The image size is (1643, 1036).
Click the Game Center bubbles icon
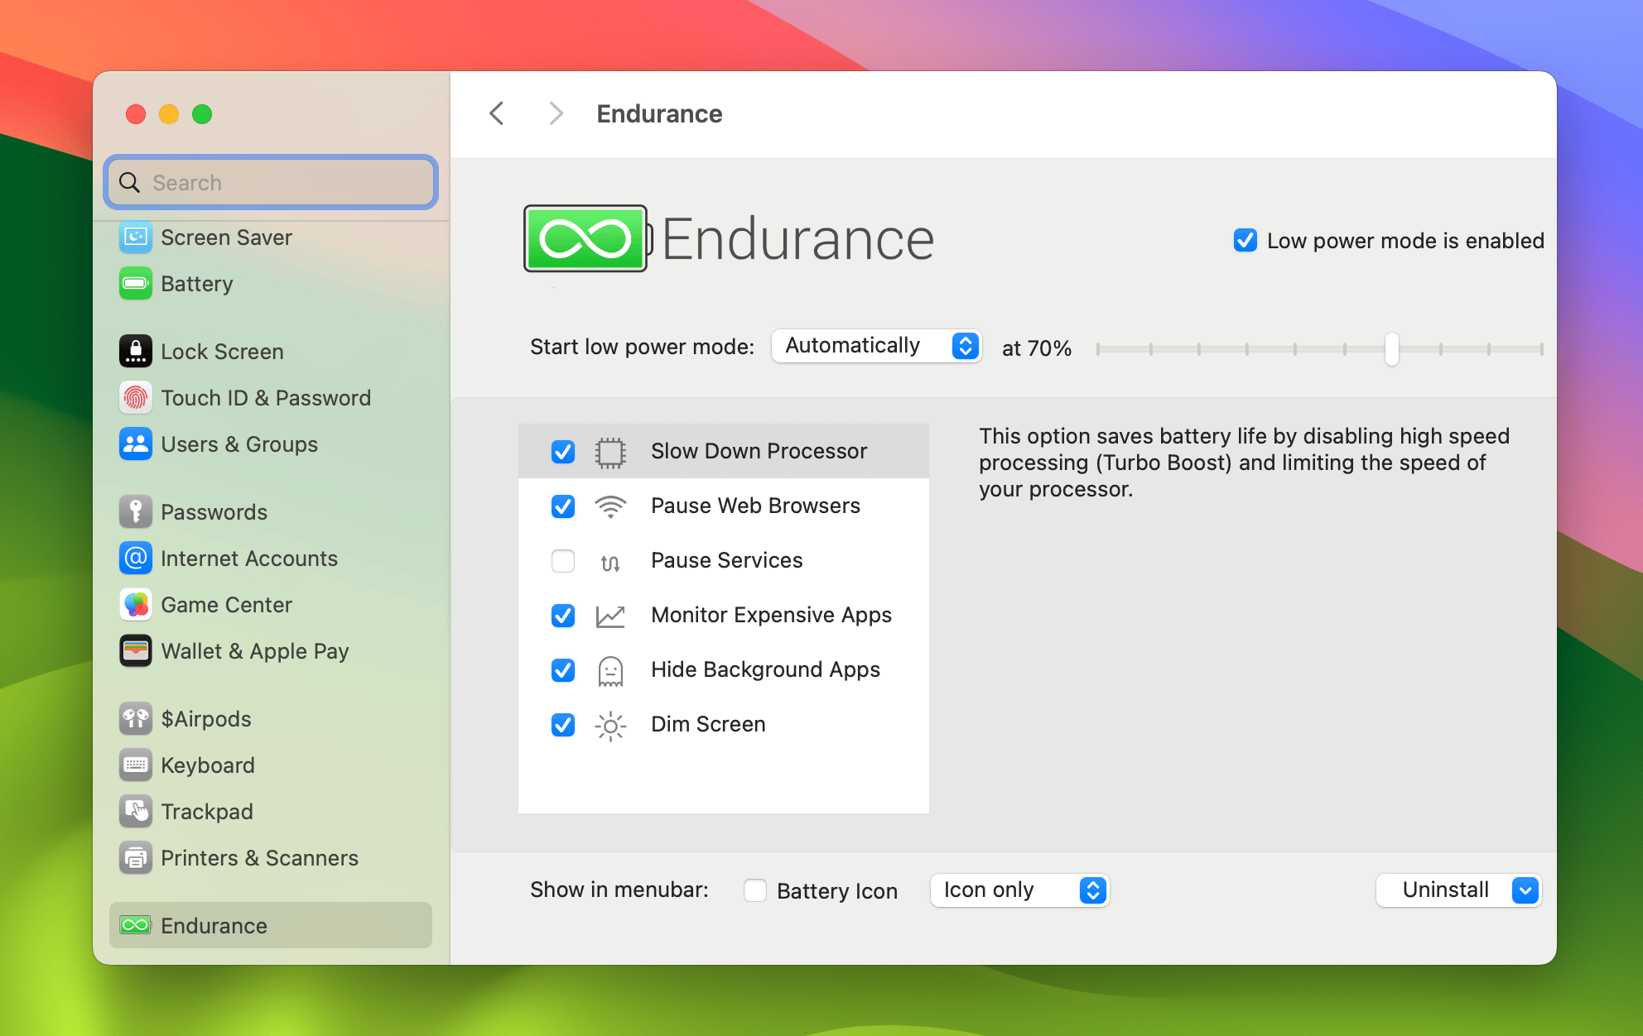(x=136, y=605)
